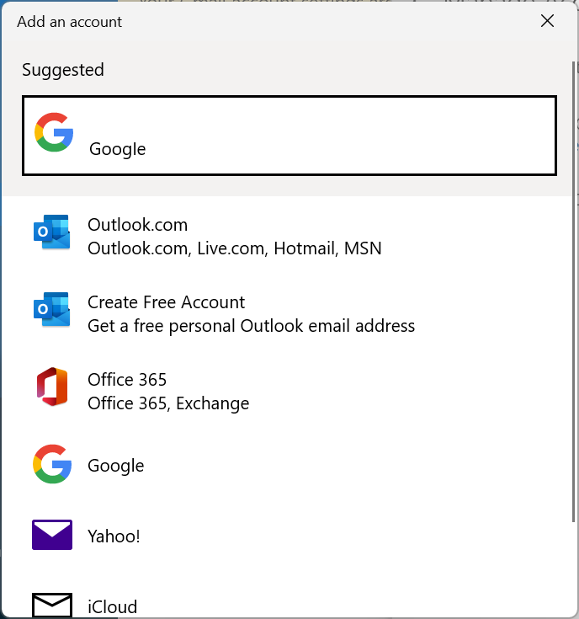This screenshot has height=619, width=579.
Task: Click Outlook.com, Live.com, Hotmail, MSN subtitle
Action: pos(234,248)
